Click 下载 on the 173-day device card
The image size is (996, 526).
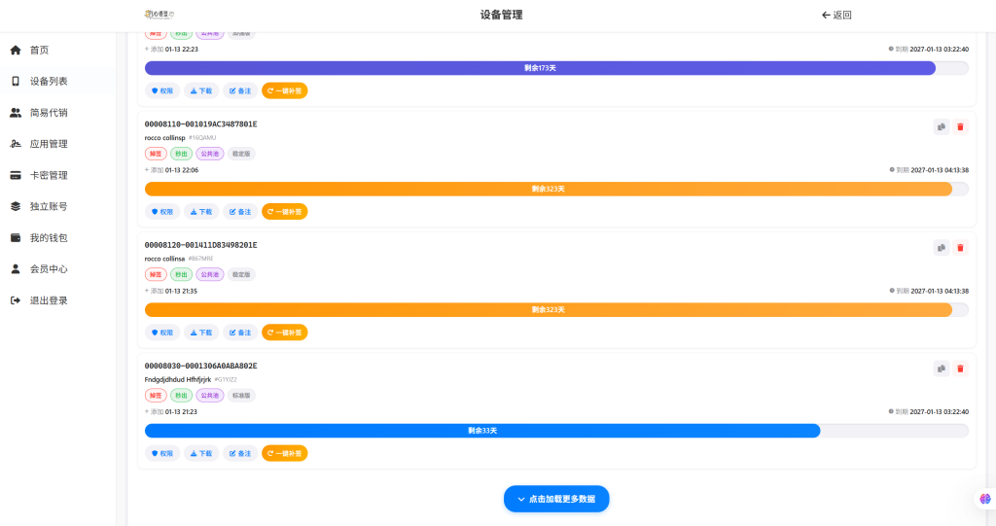tap(201, 90)
